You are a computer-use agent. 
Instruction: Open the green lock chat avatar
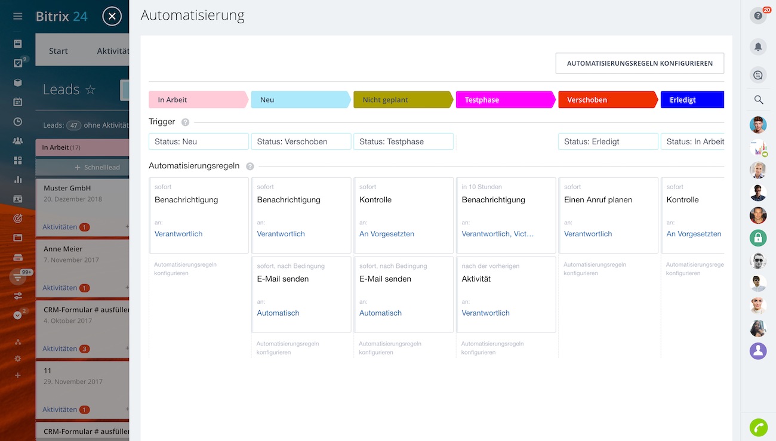(758, 238)
